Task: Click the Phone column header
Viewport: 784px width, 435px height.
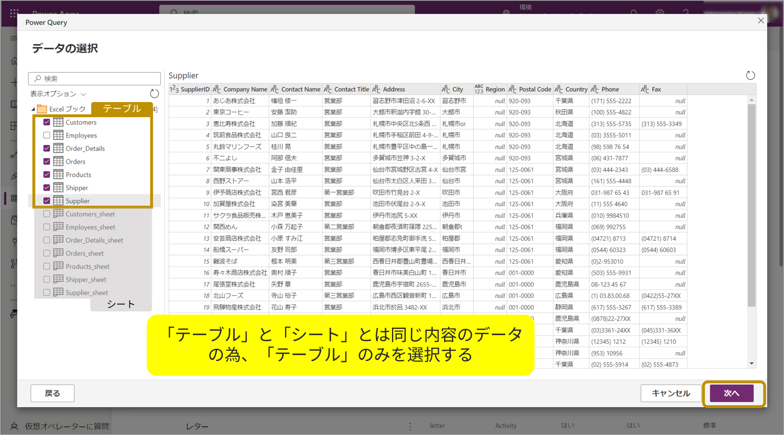Action: coord(614,89)
